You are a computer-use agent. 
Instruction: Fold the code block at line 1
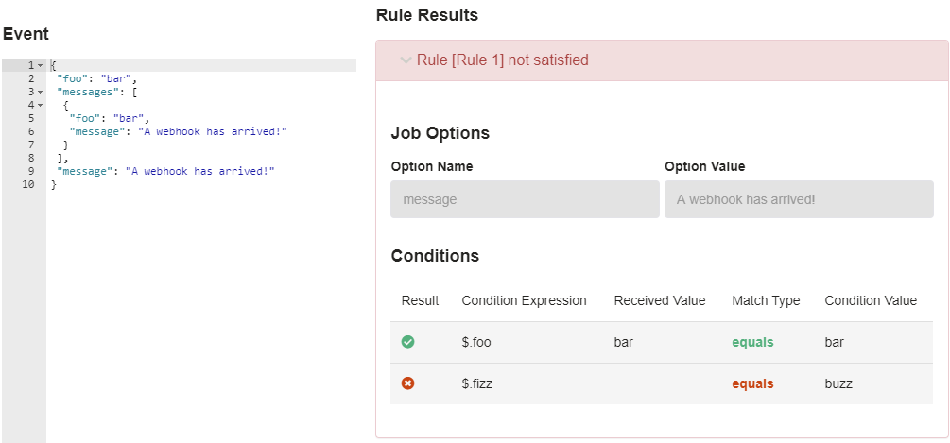(x=40, y=65)
